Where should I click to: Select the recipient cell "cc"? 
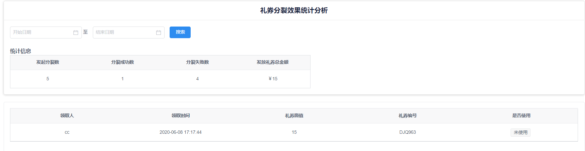pyautogui.click(x=67, y=132)
